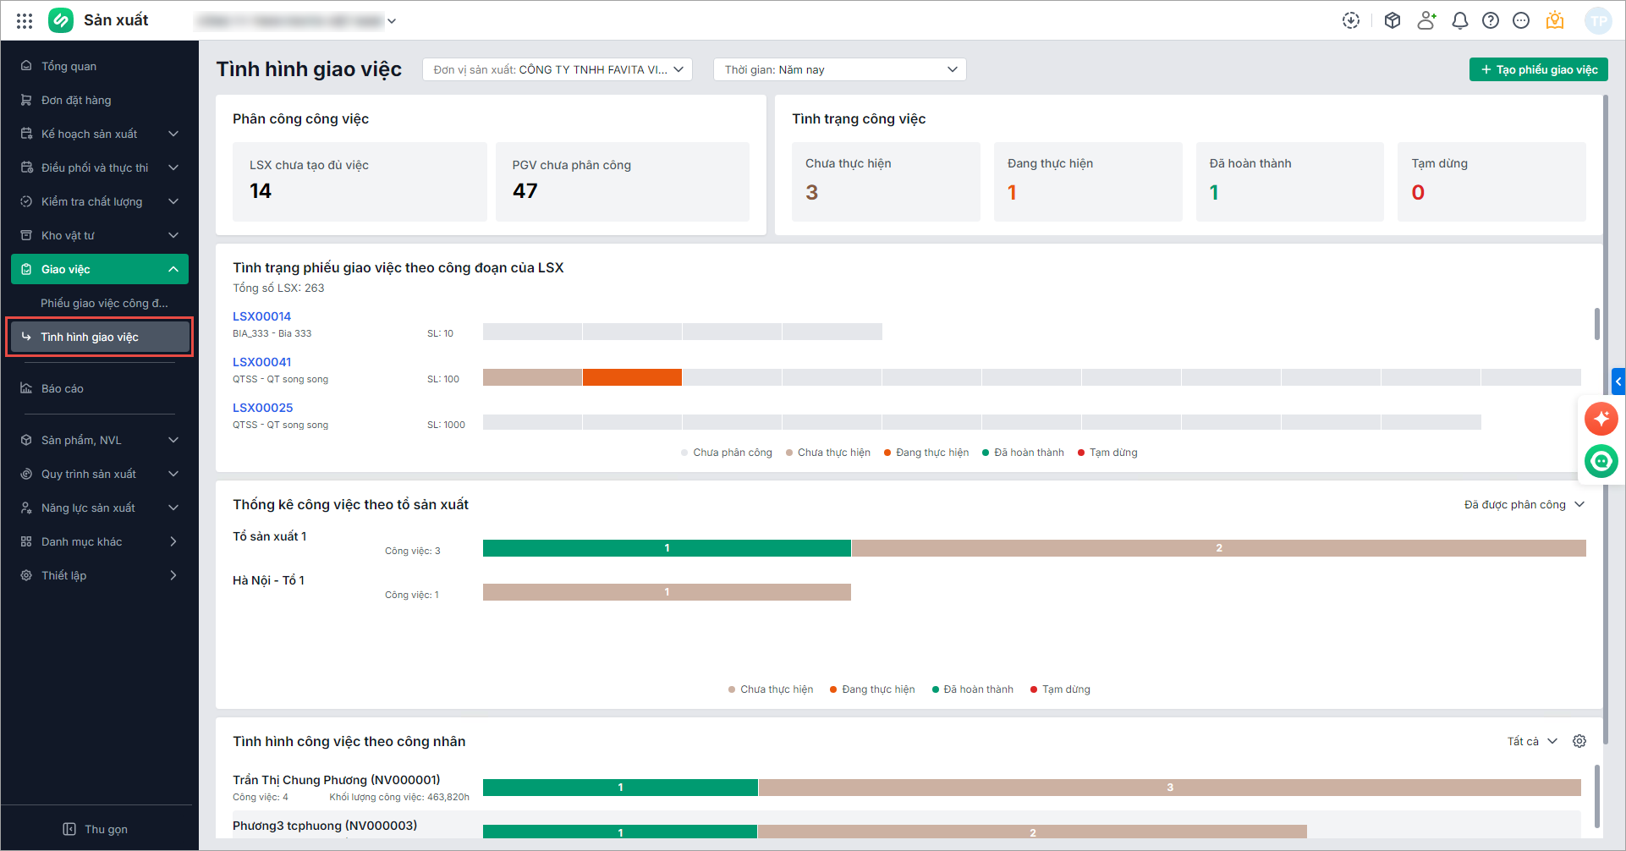Open settings gear for worker chart

click(1579, 741)
